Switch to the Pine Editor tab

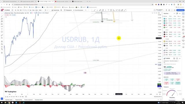pos(18,100)
